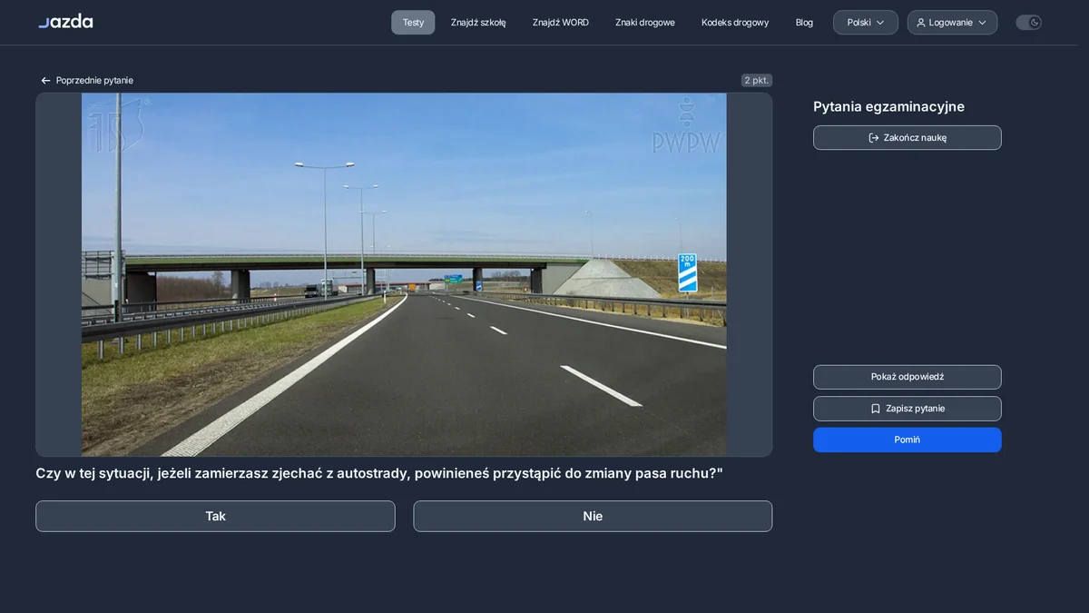Viewport: 1089px width, 613px height.
Task: Click chevron next to Logowanie
Action: pos(982,23)
